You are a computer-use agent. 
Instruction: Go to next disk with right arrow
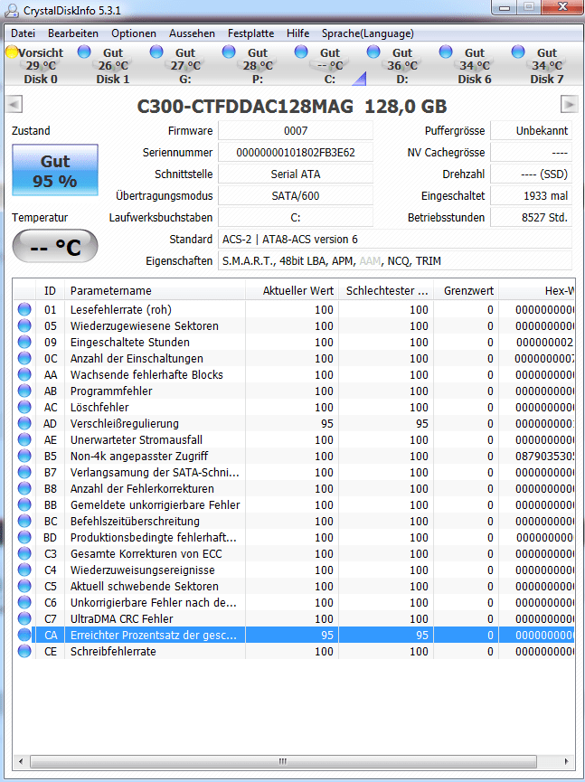pyautogui.click(x=569, y=104)
